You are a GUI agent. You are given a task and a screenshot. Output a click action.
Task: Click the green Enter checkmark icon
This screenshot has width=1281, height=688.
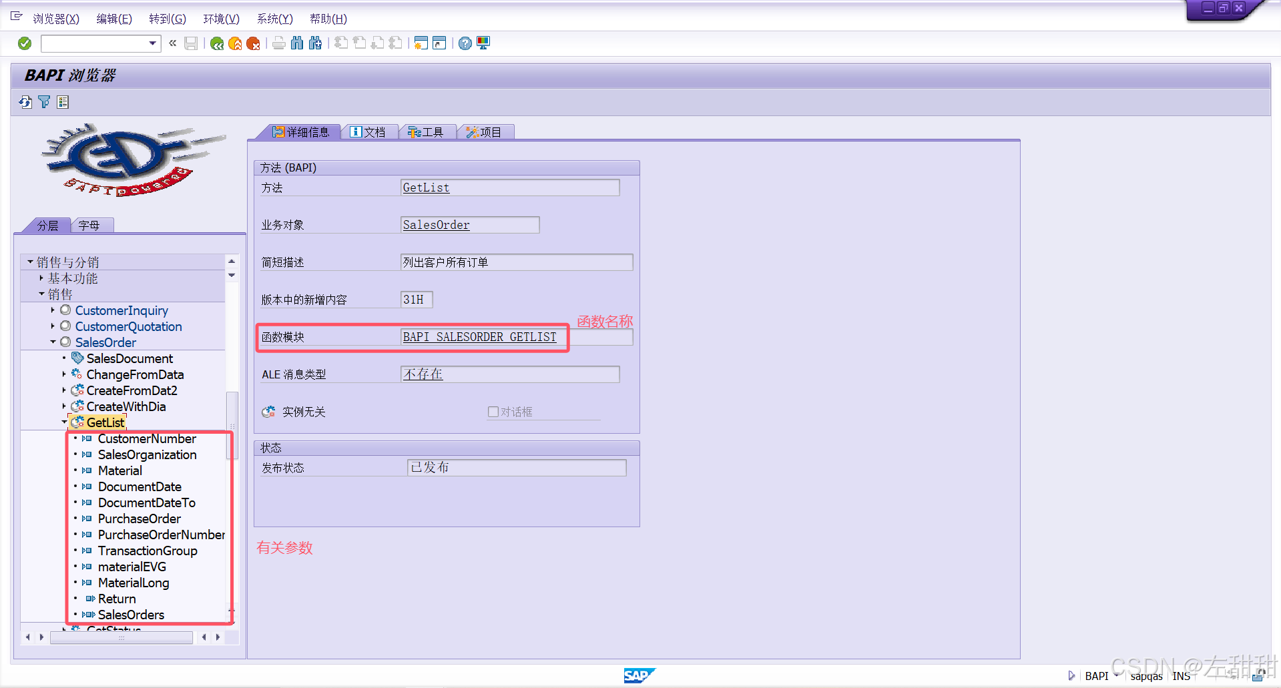pos(25,43)
